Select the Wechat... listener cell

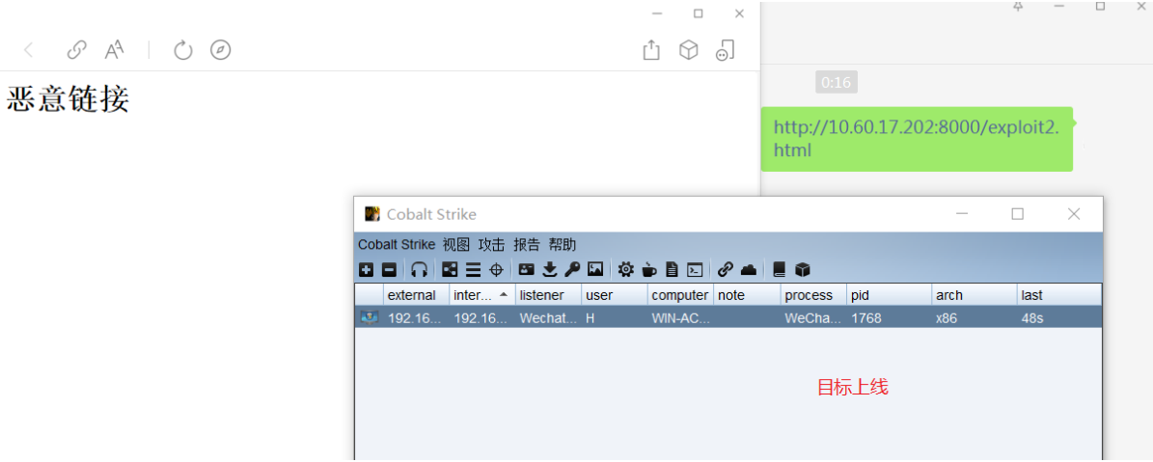click(549, 318)
